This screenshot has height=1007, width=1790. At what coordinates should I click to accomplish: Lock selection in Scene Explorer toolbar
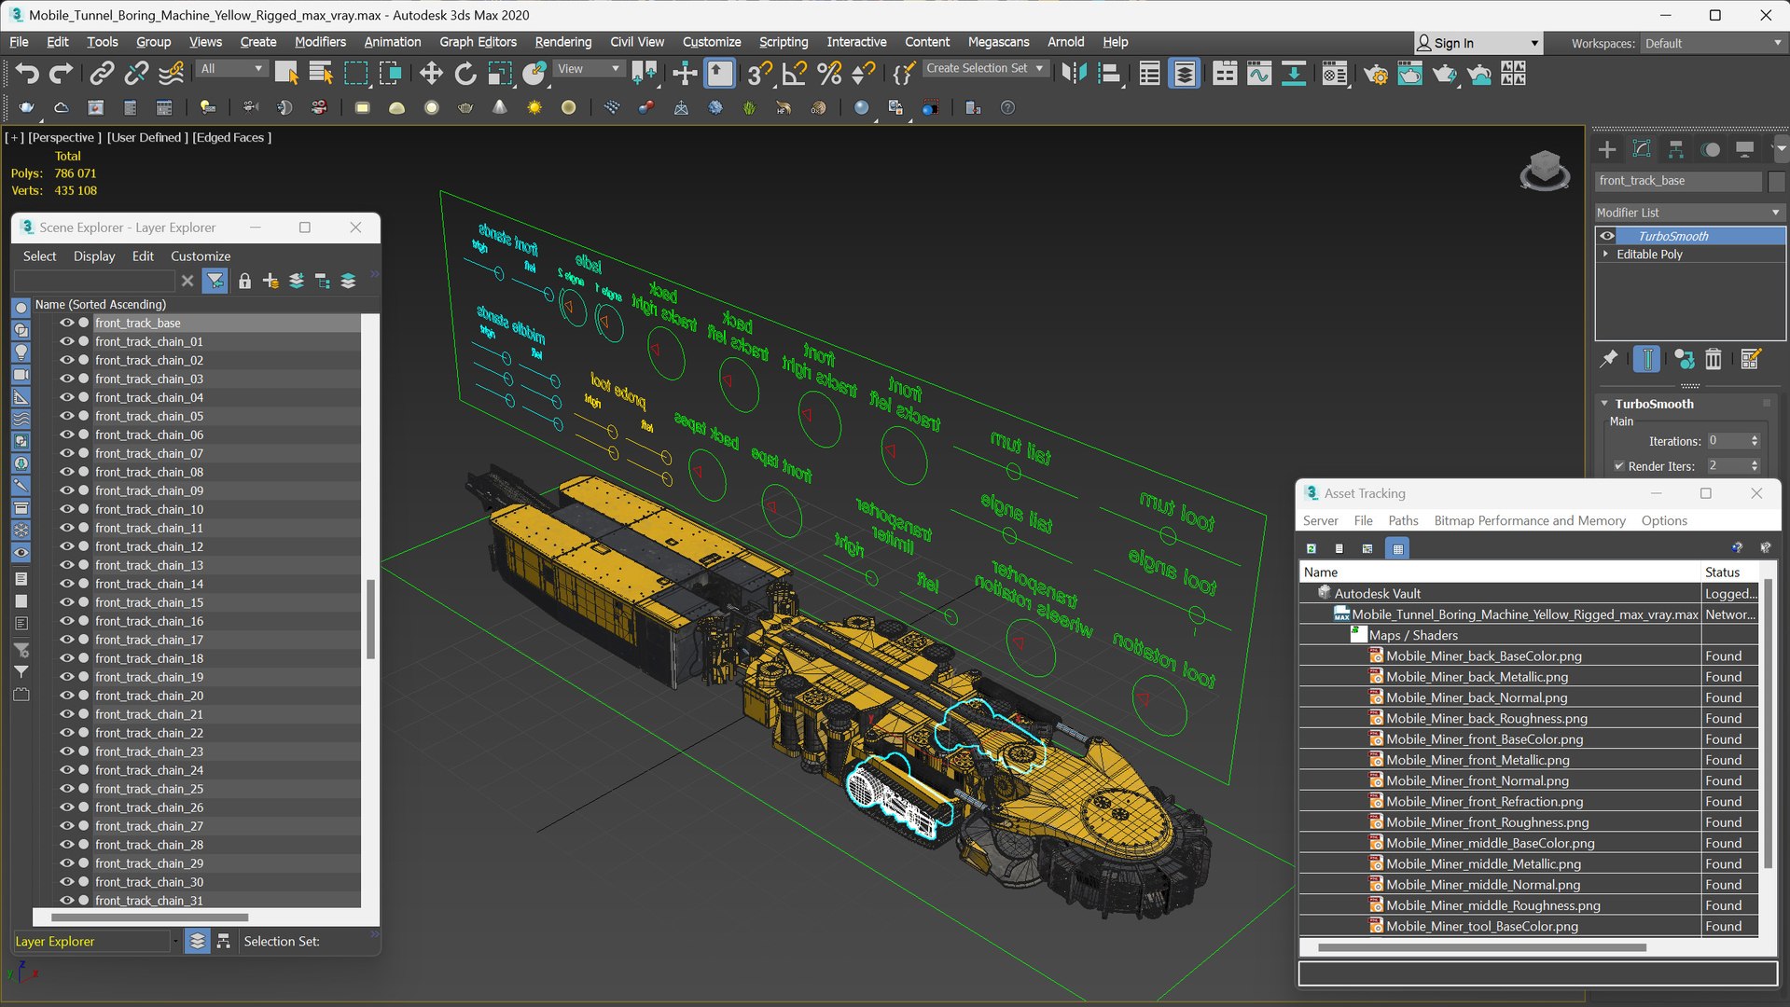(244, 281)
